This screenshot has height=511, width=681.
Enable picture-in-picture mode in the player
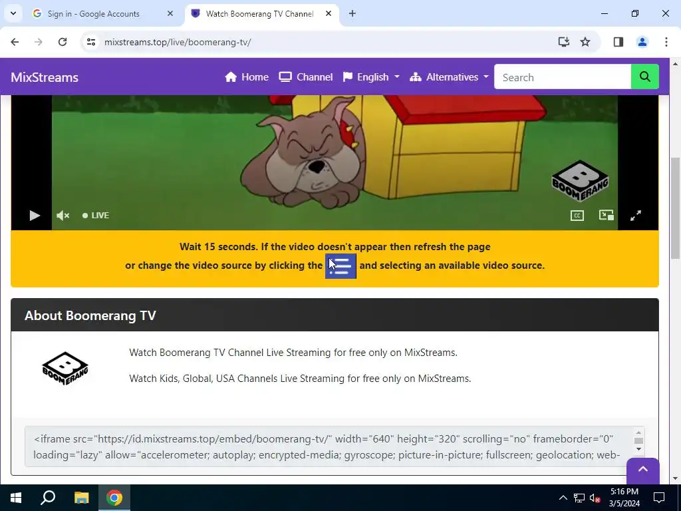click(606, 216)
